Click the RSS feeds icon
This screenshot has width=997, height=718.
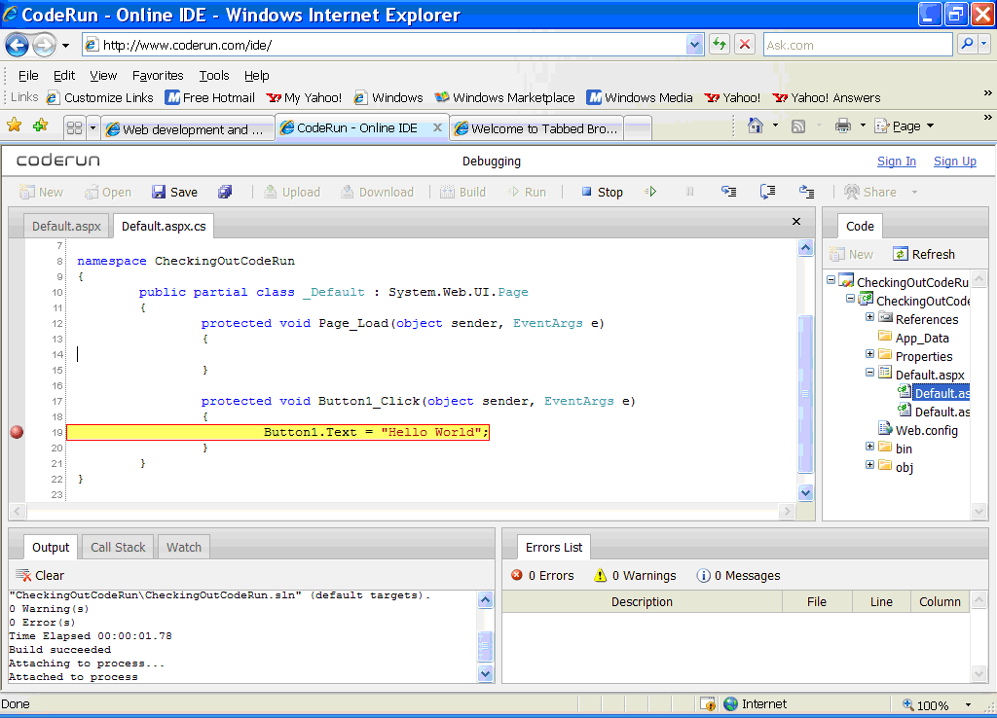point(798,126)
